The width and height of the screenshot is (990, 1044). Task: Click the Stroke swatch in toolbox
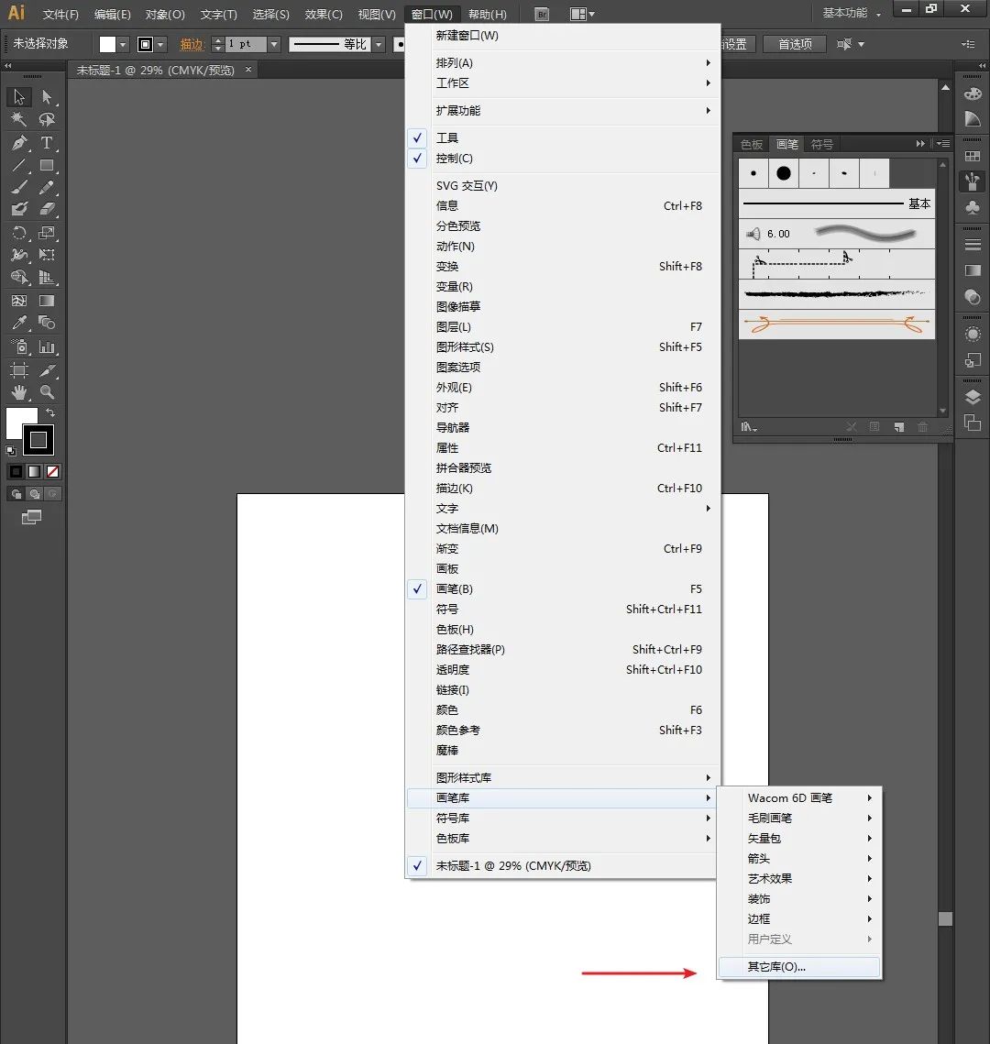(38, 440)
